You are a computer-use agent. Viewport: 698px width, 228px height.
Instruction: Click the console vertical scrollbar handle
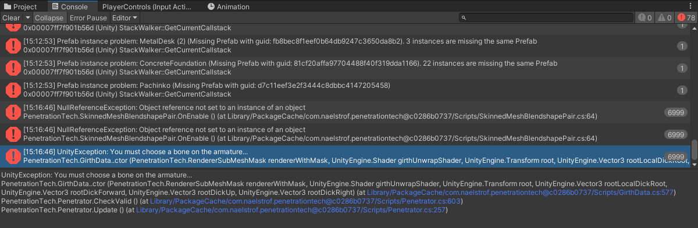[x=693, y=149]
